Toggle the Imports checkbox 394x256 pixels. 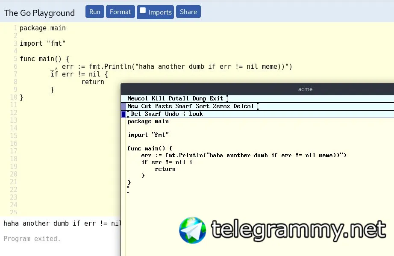pos(143,11)
